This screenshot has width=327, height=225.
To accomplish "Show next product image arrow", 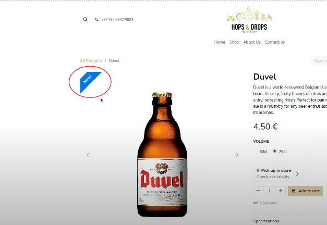I will [x=237, y=155].
